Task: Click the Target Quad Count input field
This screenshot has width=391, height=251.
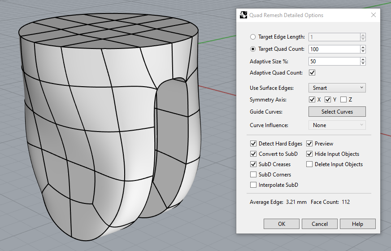Action: pyautogui.click(x=334, y=49)
